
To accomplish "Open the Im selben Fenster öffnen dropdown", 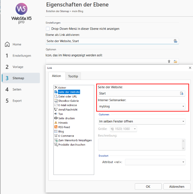I will [183, 121].
